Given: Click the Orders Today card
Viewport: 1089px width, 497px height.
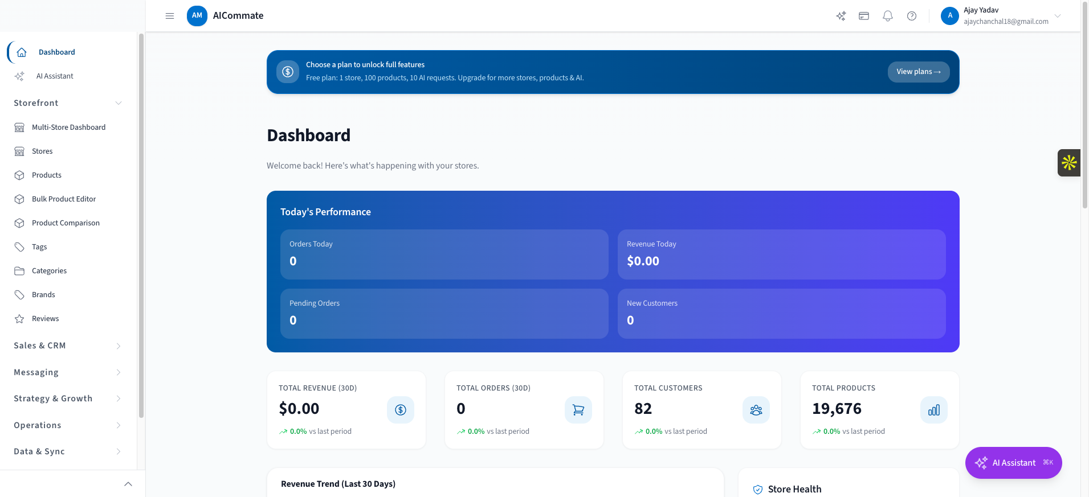Looking at the screenshot, I should tap(444, 254).
